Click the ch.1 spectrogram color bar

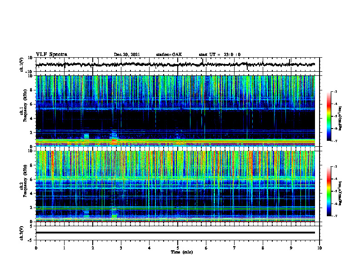329,116
